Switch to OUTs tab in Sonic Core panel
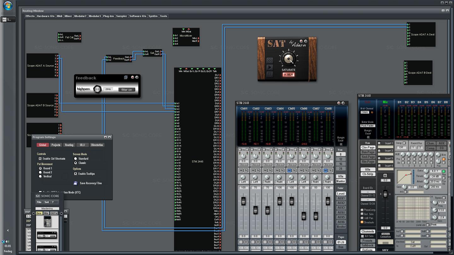The height and width of the screenshot is (255, 454). 54,213
